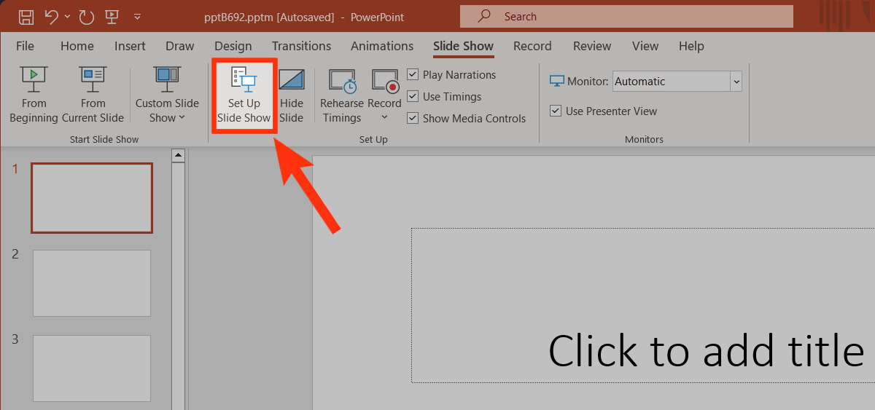The image size is (875, 410).
Task: Open Customize Quick Access Toolbar dropdown
Action: pos(137,16)
